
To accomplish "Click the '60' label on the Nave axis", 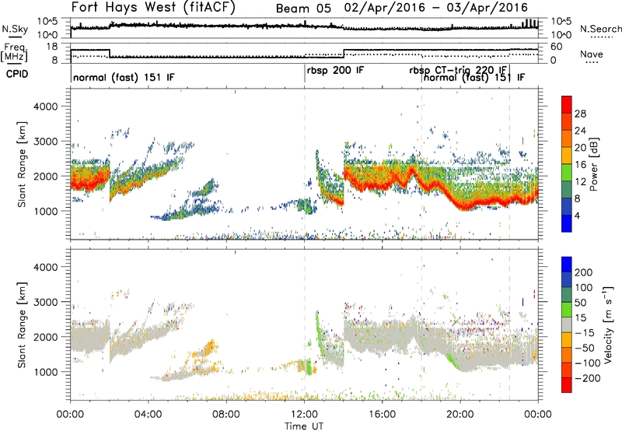I will pos(557,47).
